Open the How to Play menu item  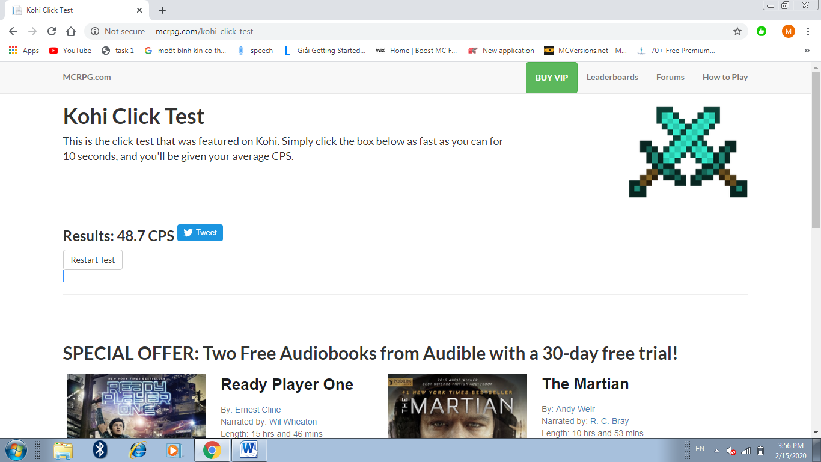(725, 77)
